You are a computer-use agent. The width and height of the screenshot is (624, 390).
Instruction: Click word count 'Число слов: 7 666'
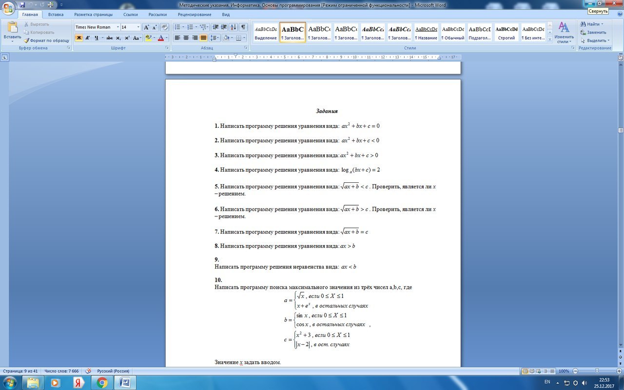click(x=62, y=371)
